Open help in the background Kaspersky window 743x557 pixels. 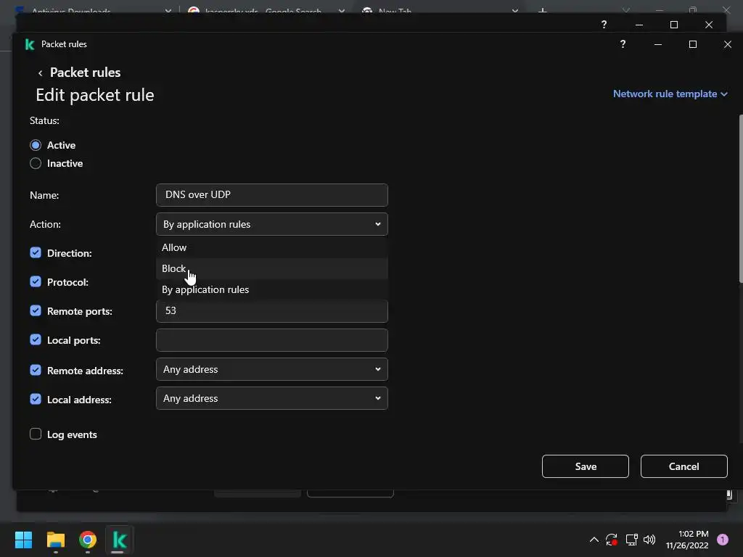coord(604,25)
